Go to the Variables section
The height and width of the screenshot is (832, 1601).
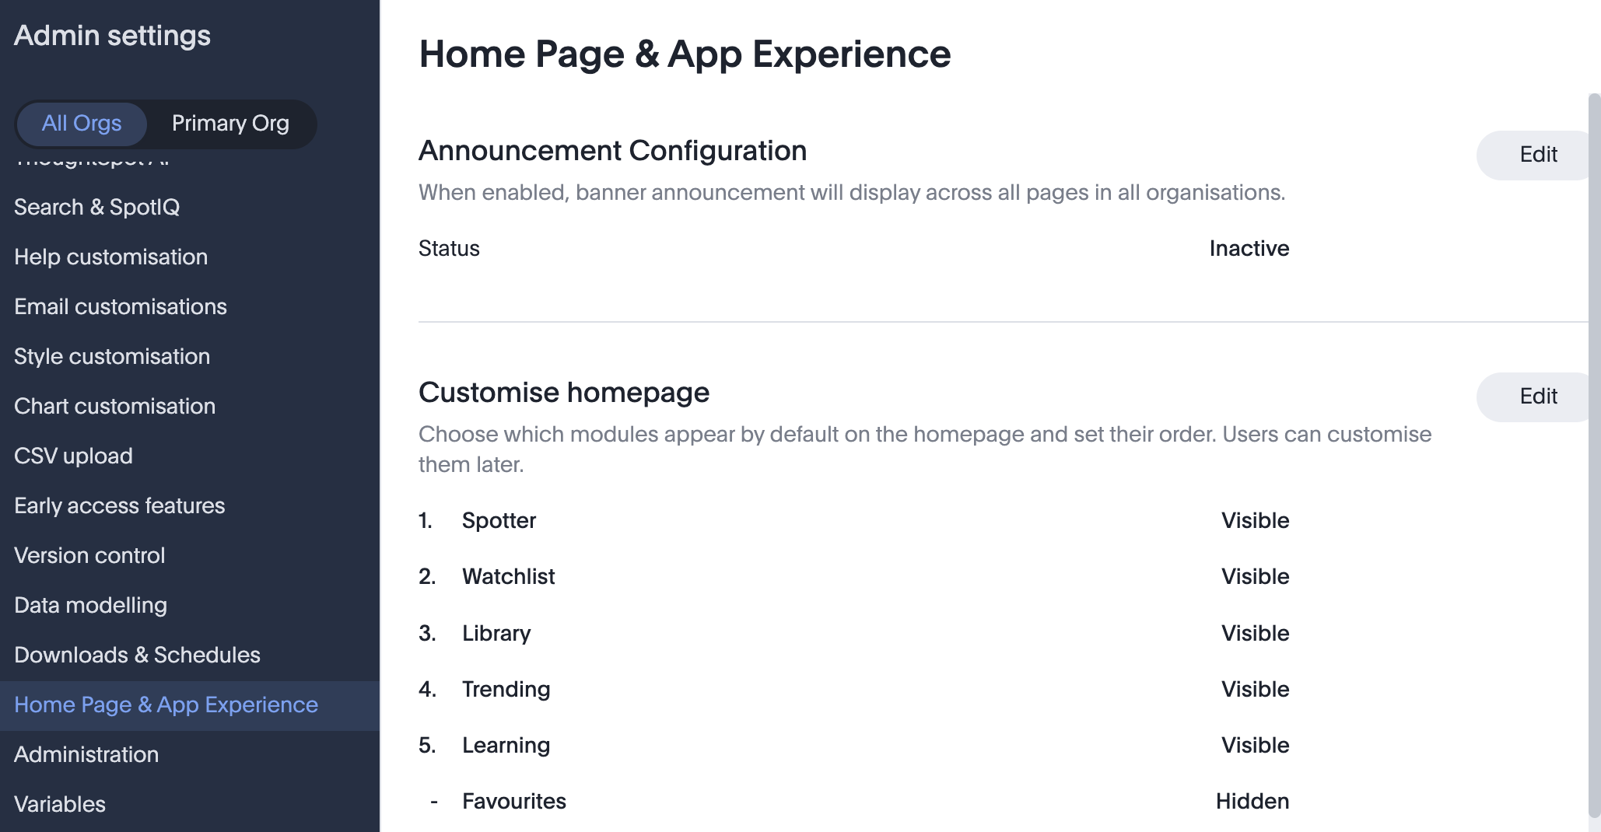[59, 804]
